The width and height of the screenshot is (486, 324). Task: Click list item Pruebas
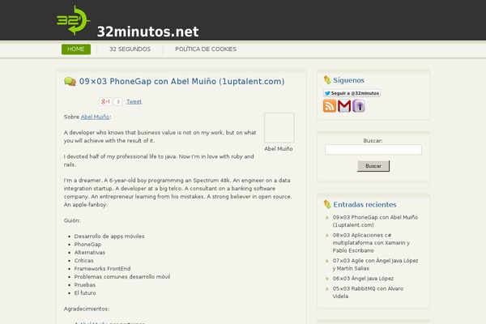coord(84,284)
